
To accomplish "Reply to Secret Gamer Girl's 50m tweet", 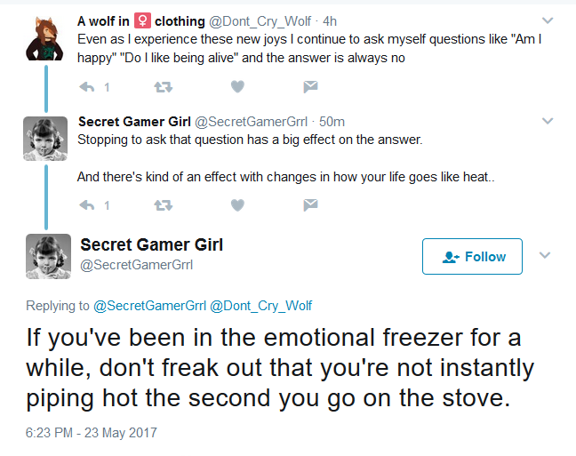I will (87, 205).
